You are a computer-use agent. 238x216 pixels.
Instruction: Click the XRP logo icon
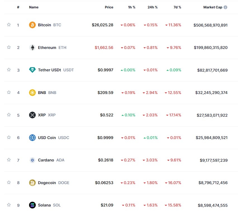tap(32, 115)
